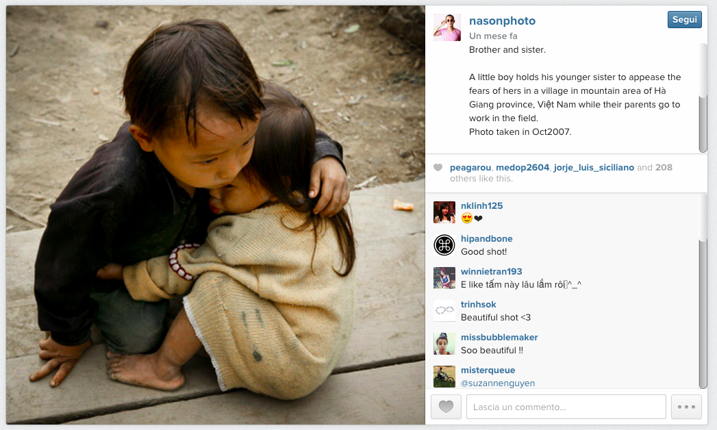Image resolution: width=717 pixels, height=430 pixels.
Task: Click the 'Lascia un commento' input field
Action: (x=566, y=407)
